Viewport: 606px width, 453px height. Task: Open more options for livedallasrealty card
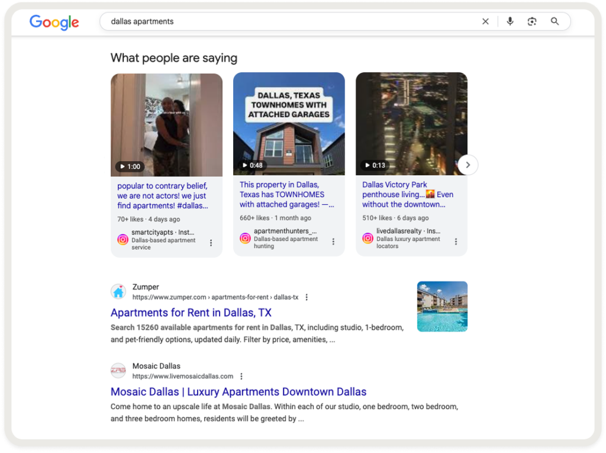[x=456, y=242]
